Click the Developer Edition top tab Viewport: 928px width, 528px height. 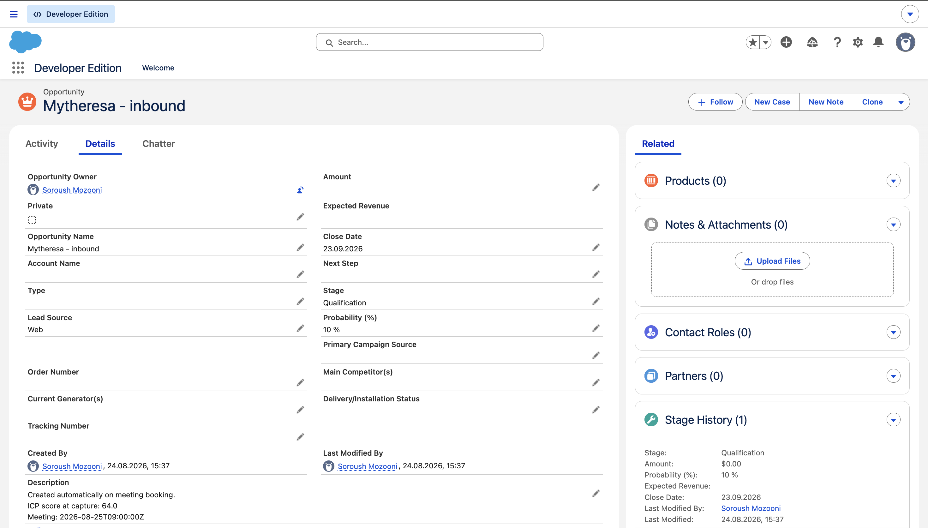click(x=71, y=14)
